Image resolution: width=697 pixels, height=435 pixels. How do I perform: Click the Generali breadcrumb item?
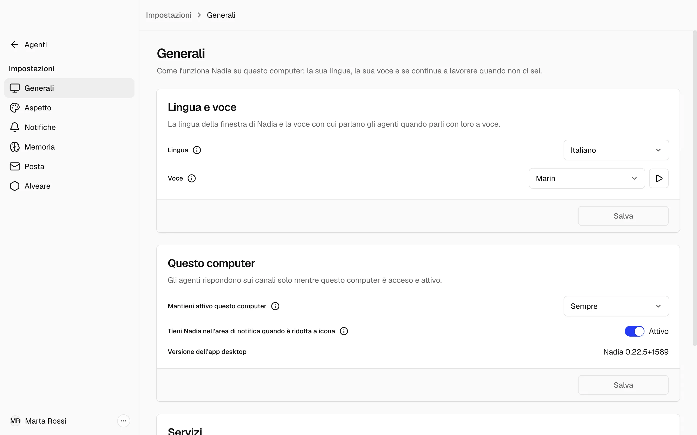(x=221, y=15)
